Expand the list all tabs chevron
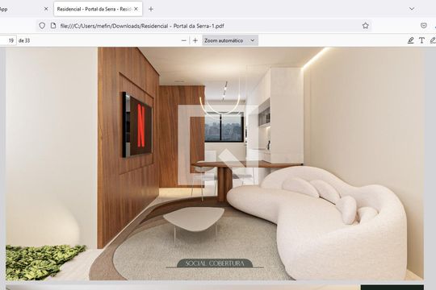 [x=412, y=9]
